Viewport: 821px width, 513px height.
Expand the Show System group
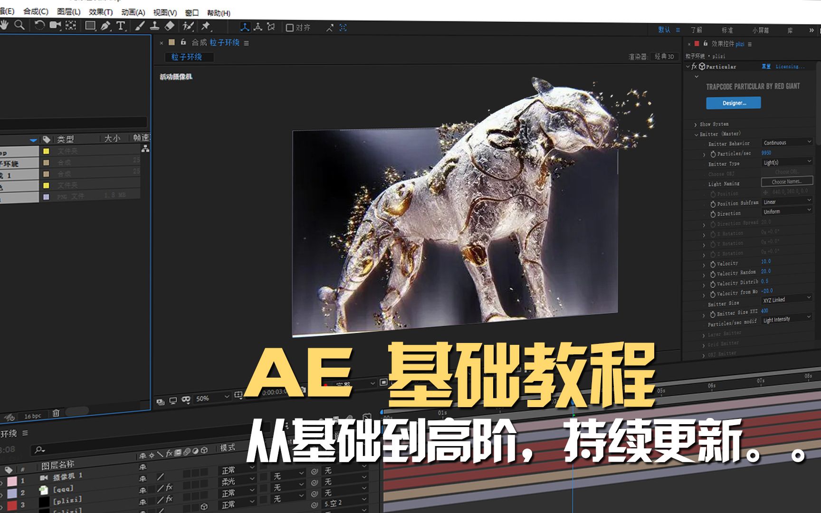tap(696, 124)
